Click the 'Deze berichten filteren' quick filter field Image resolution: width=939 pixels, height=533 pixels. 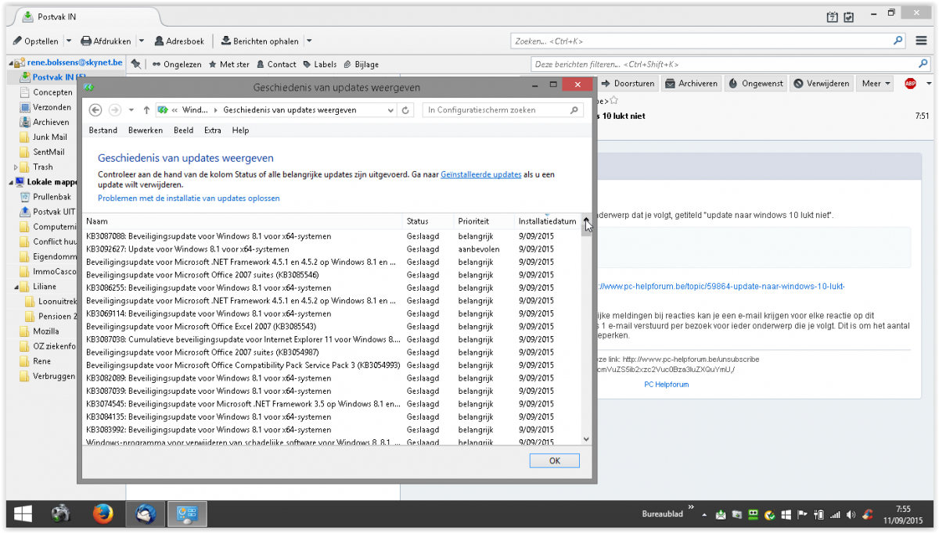click(x=730, y=64)
